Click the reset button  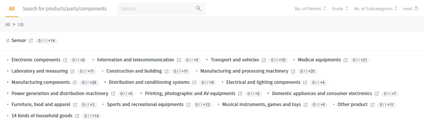(410, 9)
